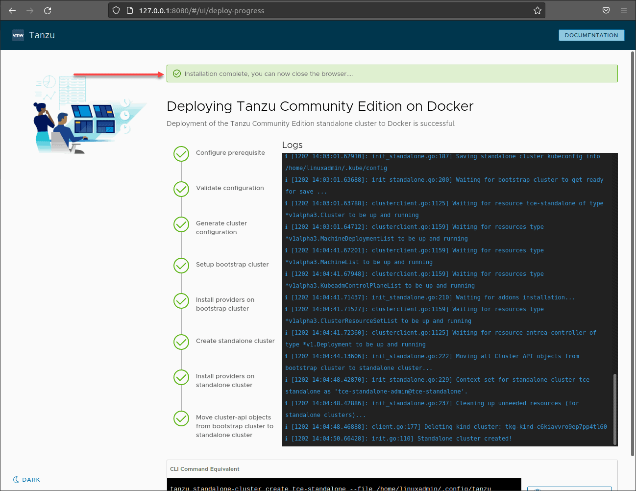This screenshot has width=636, height=491.
Task: Click the illustration of people at monitors
Action: pos(89,114)
